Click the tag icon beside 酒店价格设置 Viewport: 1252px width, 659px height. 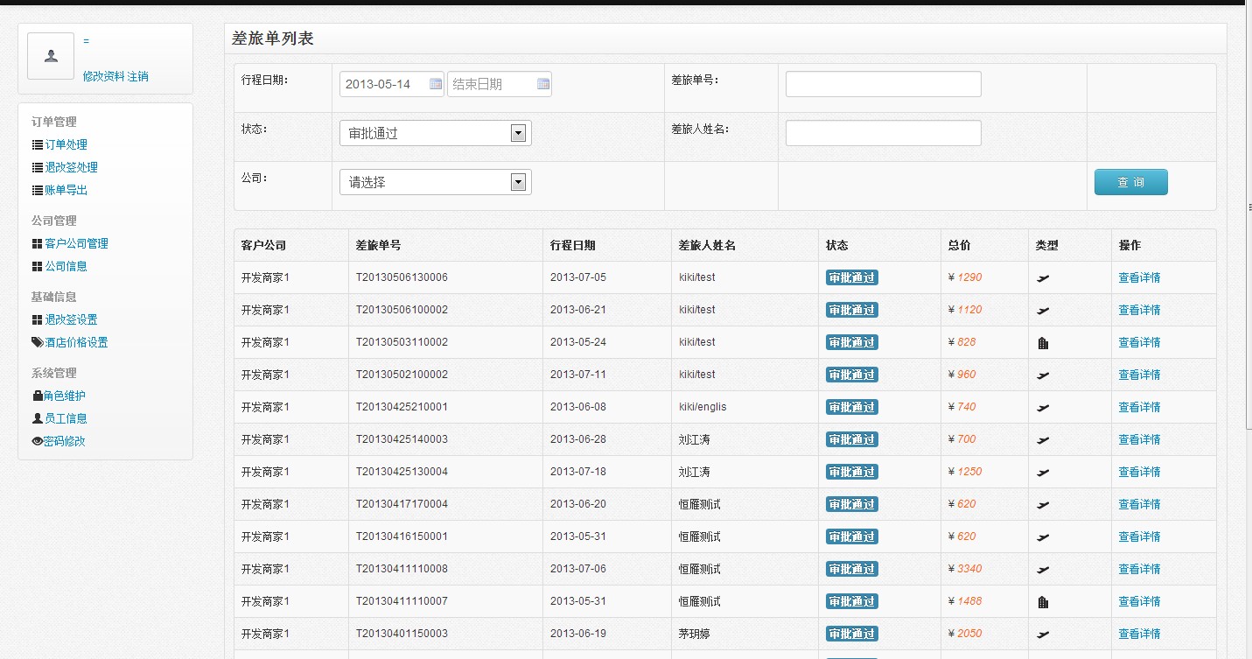37,343
